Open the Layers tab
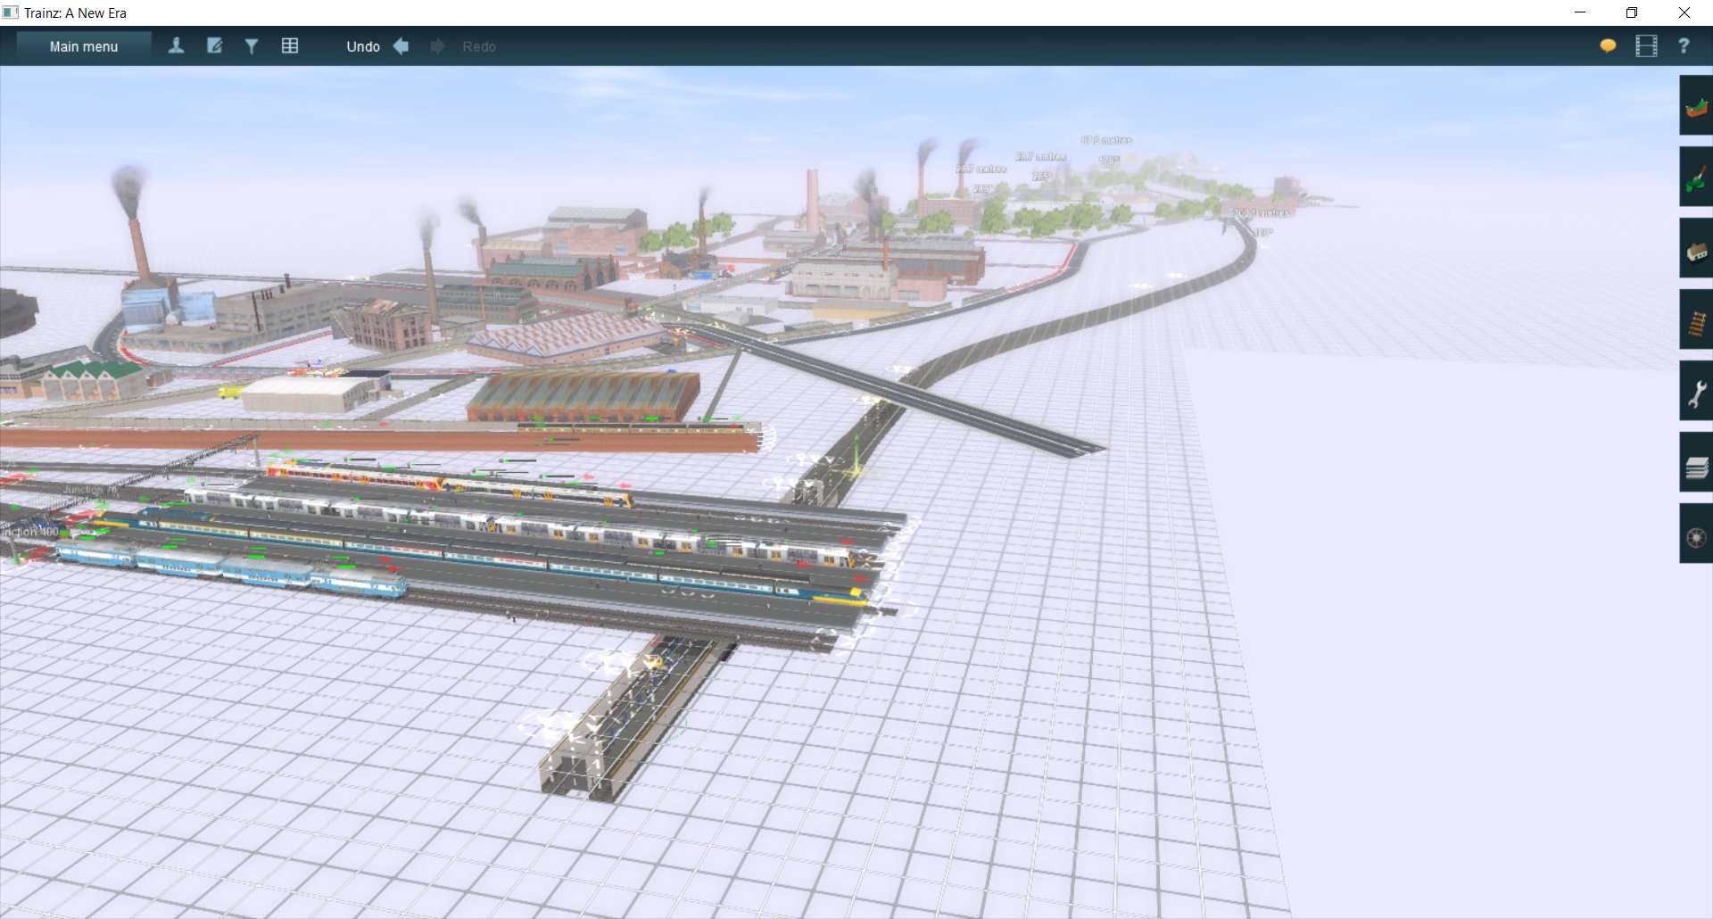The image size is (1713, 919). [1696, 462]
